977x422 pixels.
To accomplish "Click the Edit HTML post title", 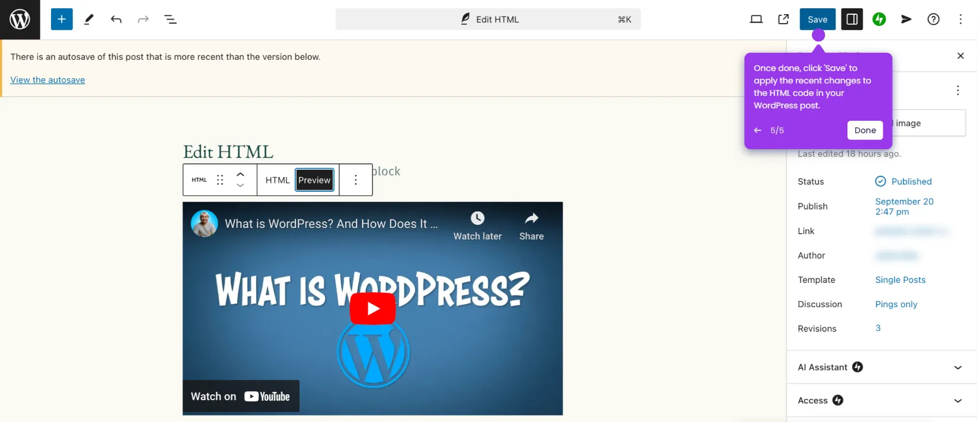I will point(228,152).
